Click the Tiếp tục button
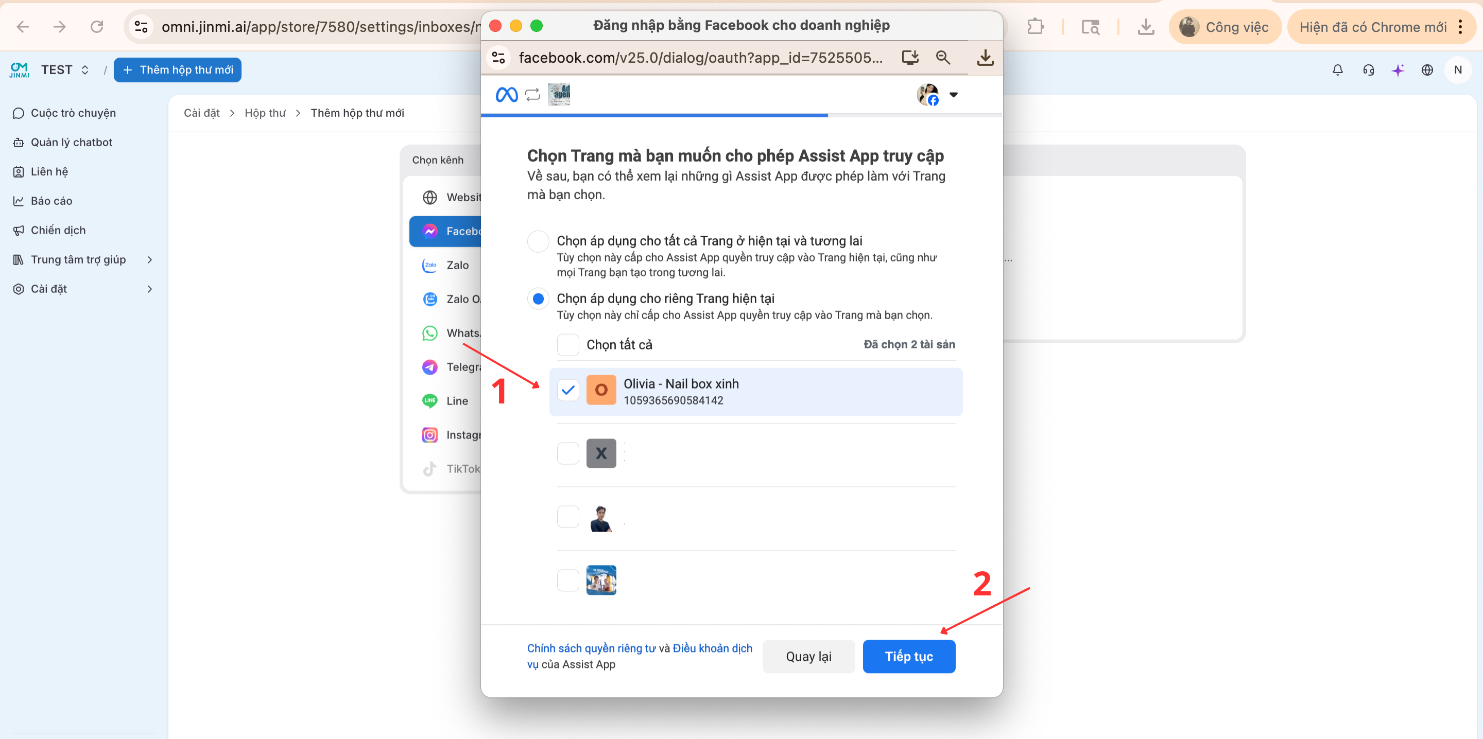The image size is (1483, 739). (908, 656)
